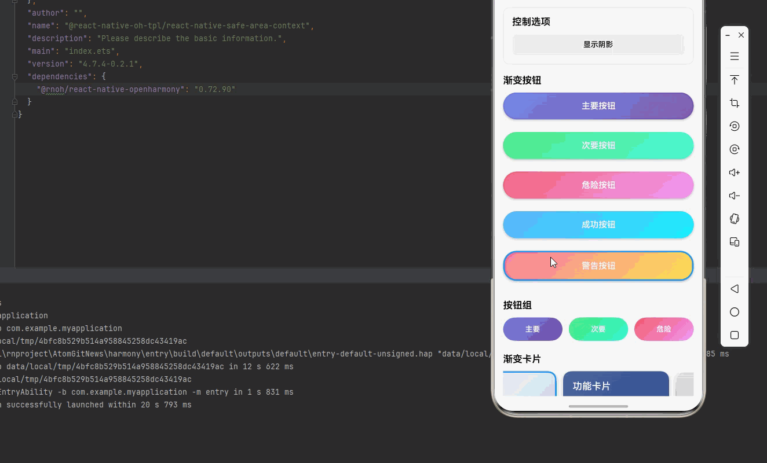Viewport: 767px width, 463px height.
Task: Minimize the emulator toolbar panel
Action: (728, 35)
